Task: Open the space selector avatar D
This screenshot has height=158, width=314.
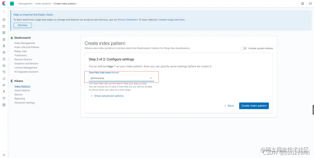Action: (12, 4)
